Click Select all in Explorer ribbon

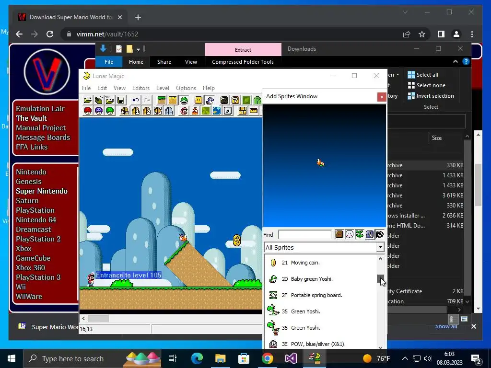423,75
